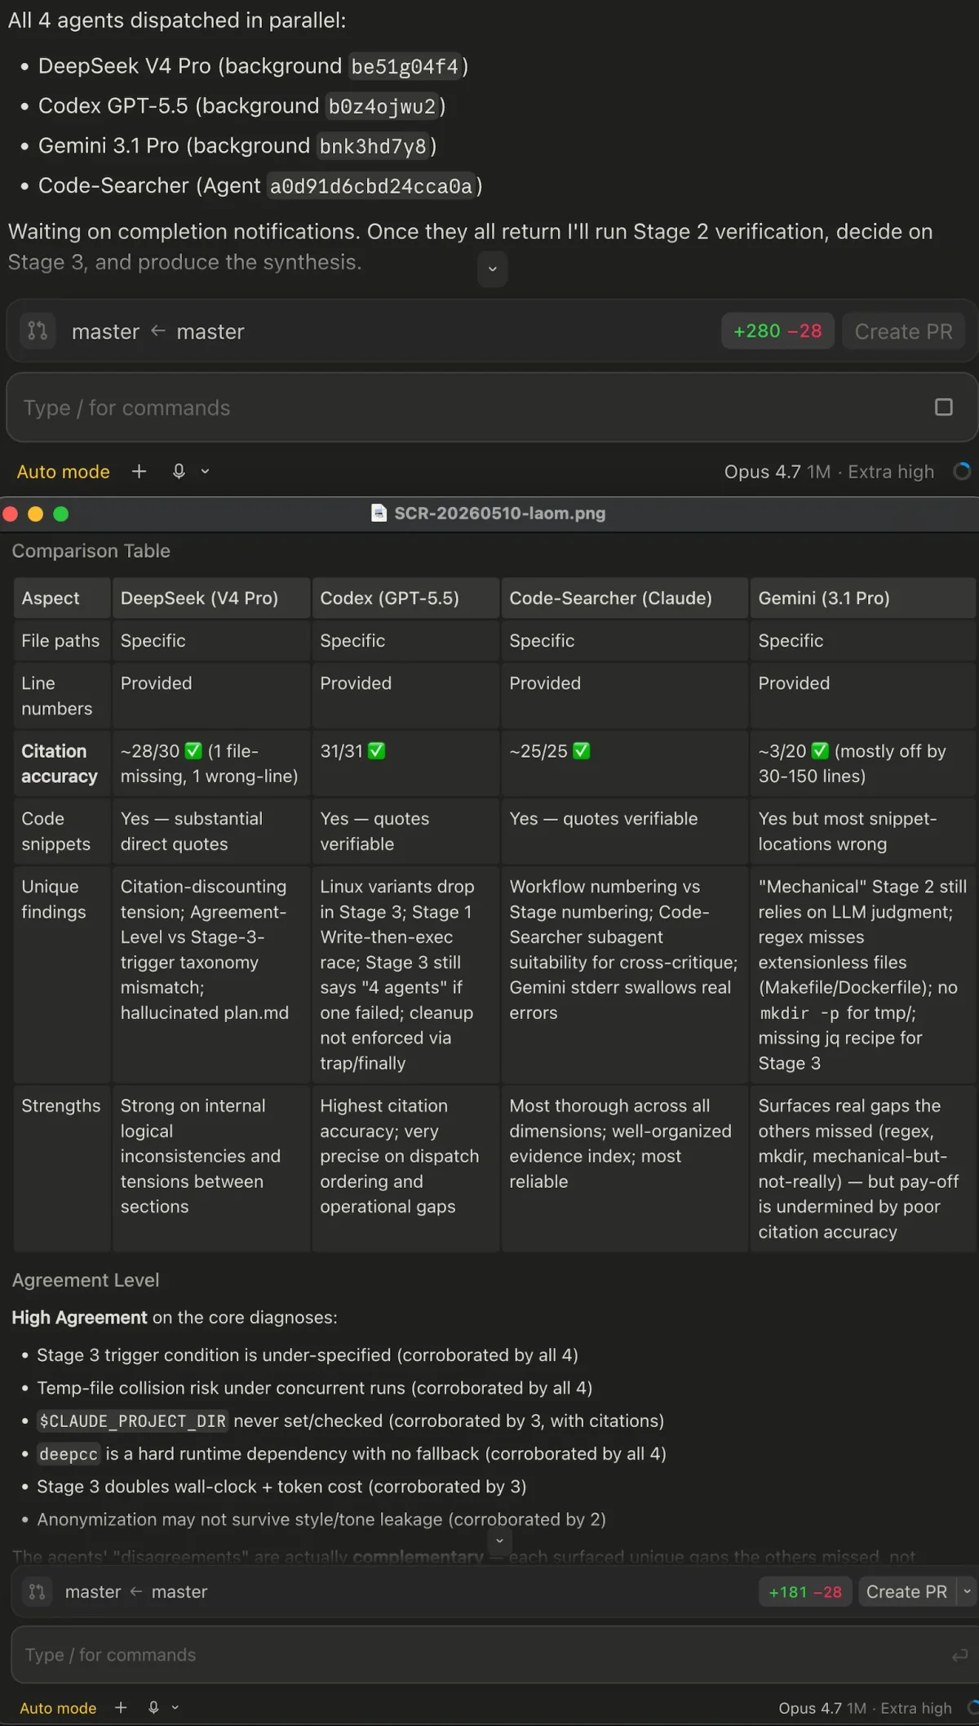Image resolution: width=979 pixels, height=1726 pixels.
Task: Click the File paths row label
Action: pos(60,640)
